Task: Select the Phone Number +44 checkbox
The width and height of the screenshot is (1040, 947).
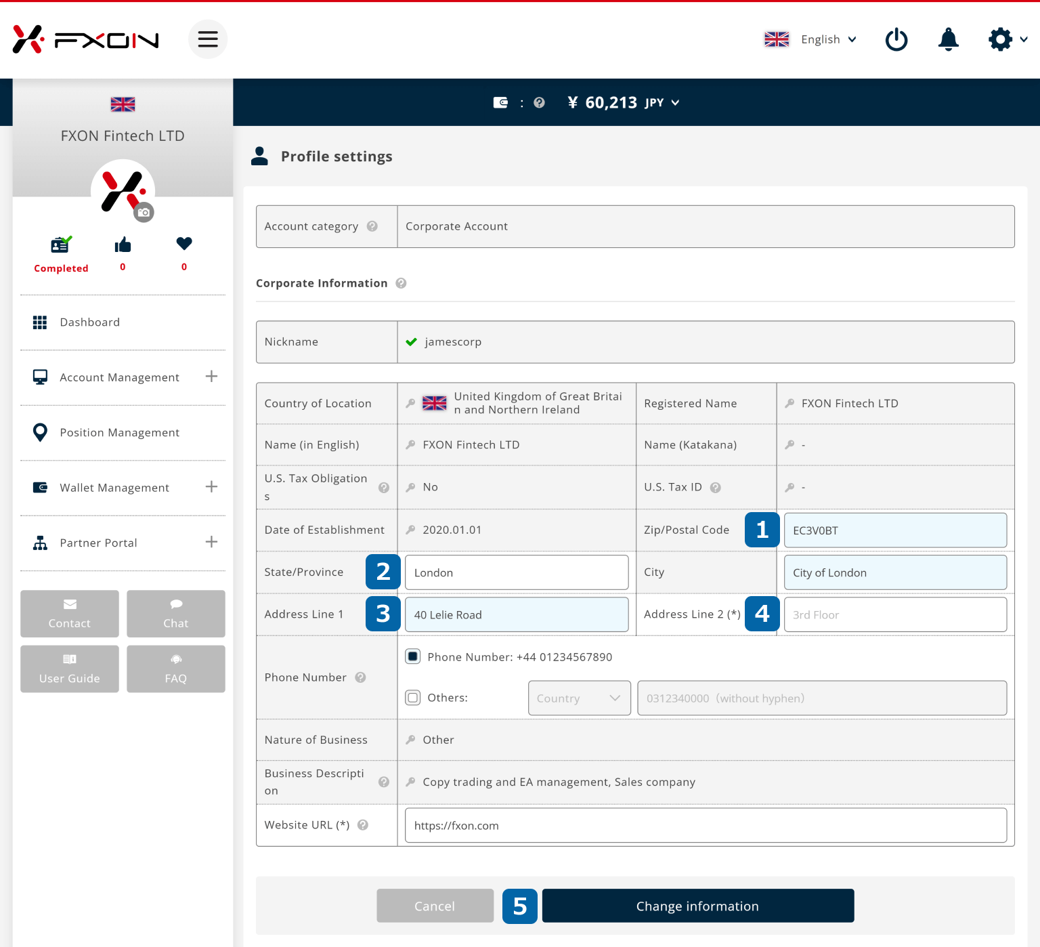Action: click(x=413, y=656)
